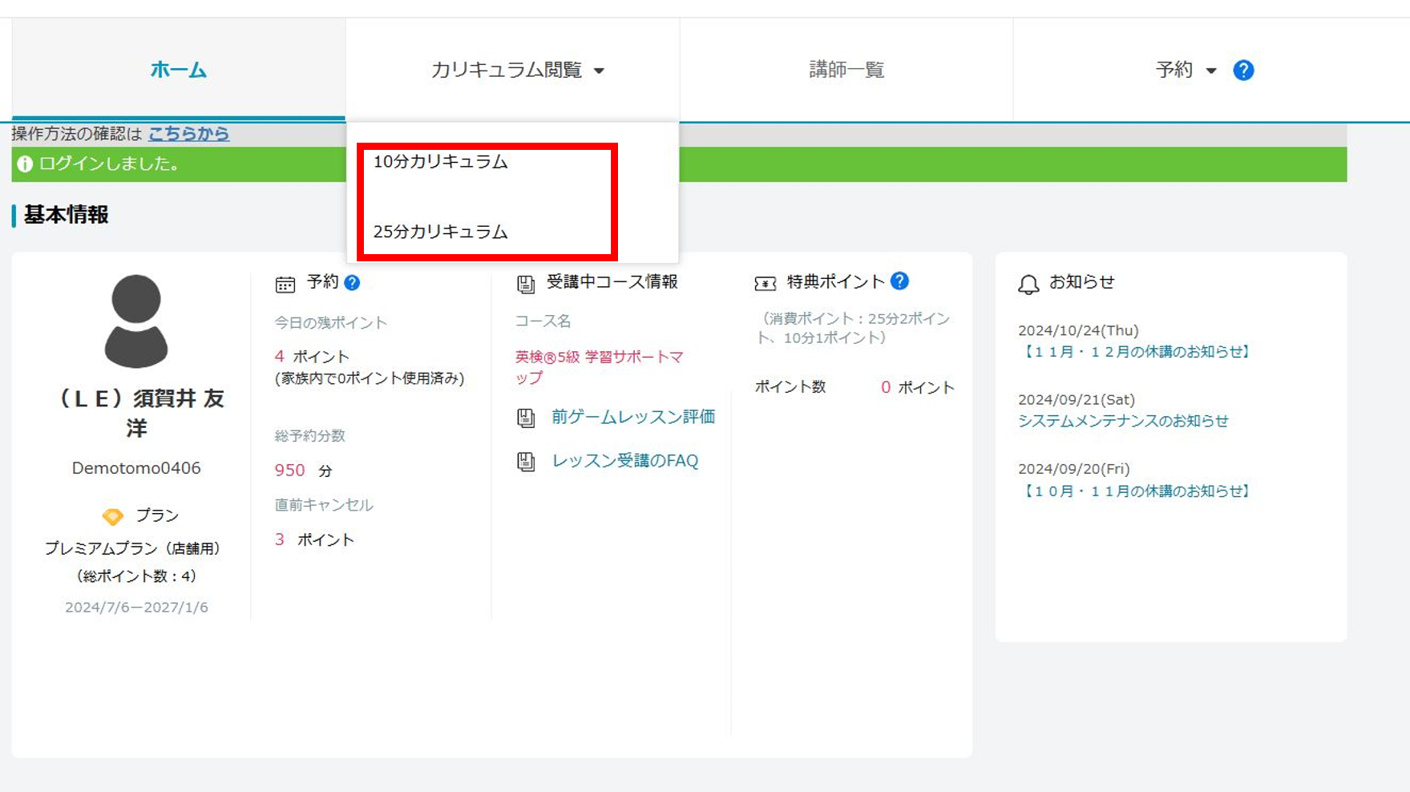This screenshot has width=1410, height=792.
Task: Select 25分カリキュラム from the dropdown
Action: coord(440,232)
